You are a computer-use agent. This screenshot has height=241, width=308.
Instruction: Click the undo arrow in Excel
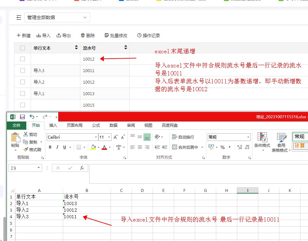pyautogui.click(x=32, y=117)
